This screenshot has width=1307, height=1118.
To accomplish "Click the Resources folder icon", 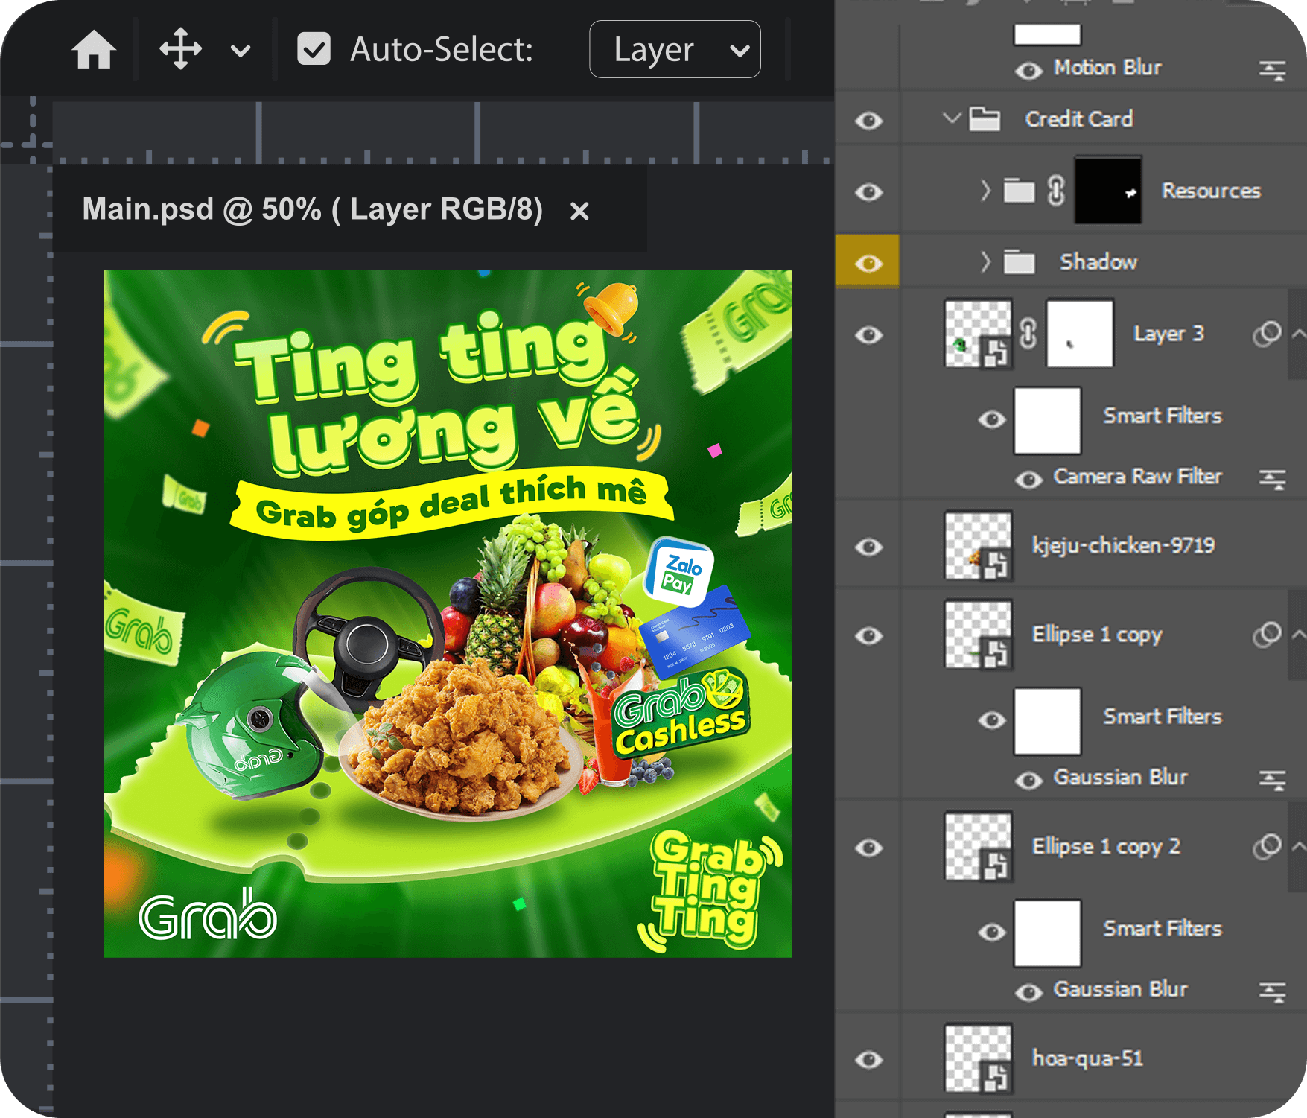I will [x=1019, y=191].
